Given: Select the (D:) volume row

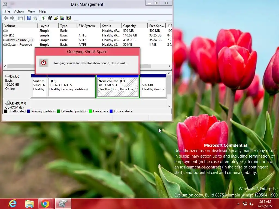Looking at the screenshot, I should pyautogui.click(x=87, y=35).
